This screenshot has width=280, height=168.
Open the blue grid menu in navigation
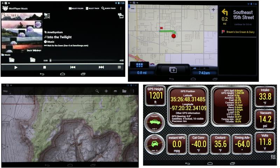tap(139, 66)
